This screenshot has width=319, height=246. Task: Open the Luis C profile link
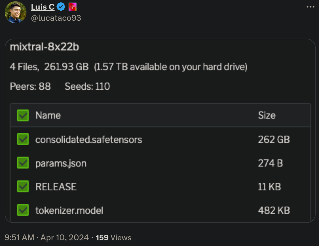coord(43,7)
